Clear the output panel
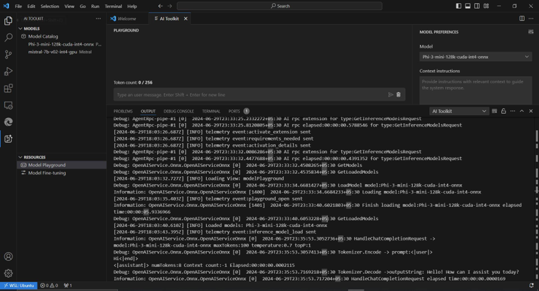539x291 pixels. tap(494, 111)
